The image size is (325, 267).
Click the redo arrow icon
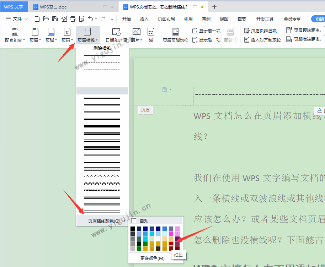(103, 19)
